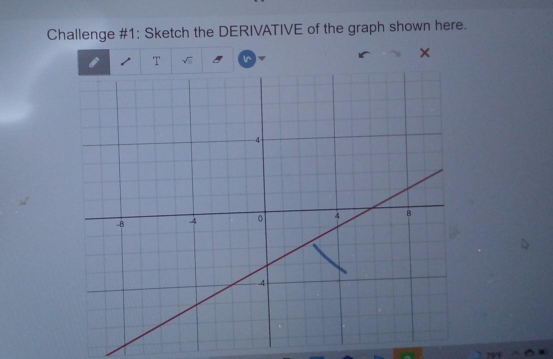This screenshot has width=553, height=359.
Task: Select the pencil sketch tool
Action: click(94, 62)
